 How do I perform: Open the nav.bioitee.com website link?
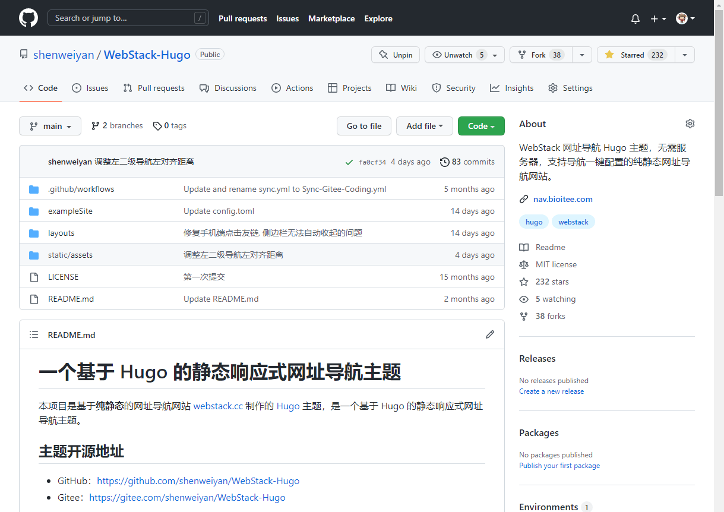pos(563,199)
